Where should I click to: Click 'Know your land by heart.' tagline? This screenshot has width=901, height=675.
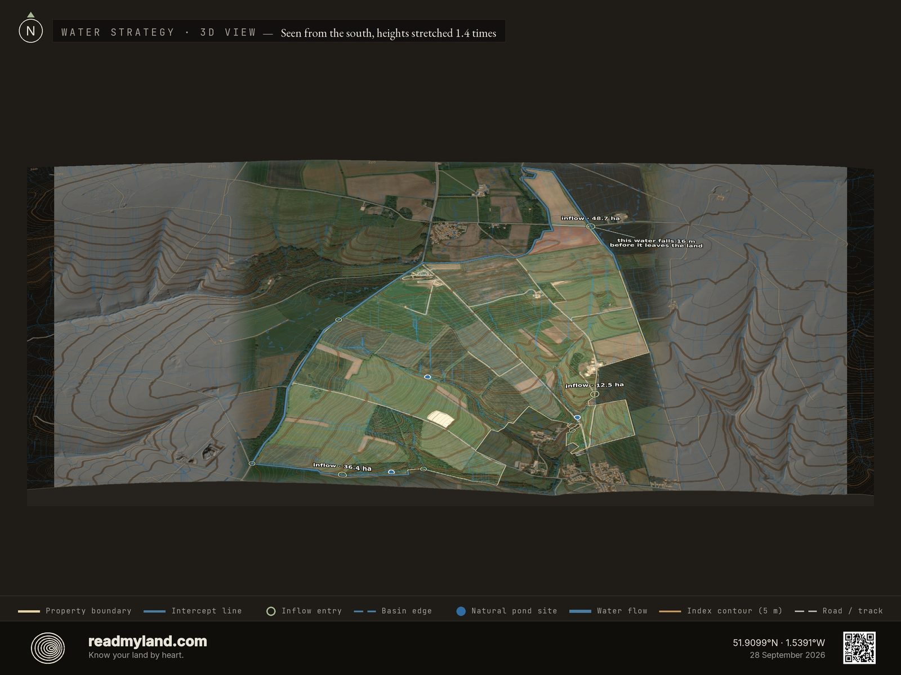coord(136,655)
